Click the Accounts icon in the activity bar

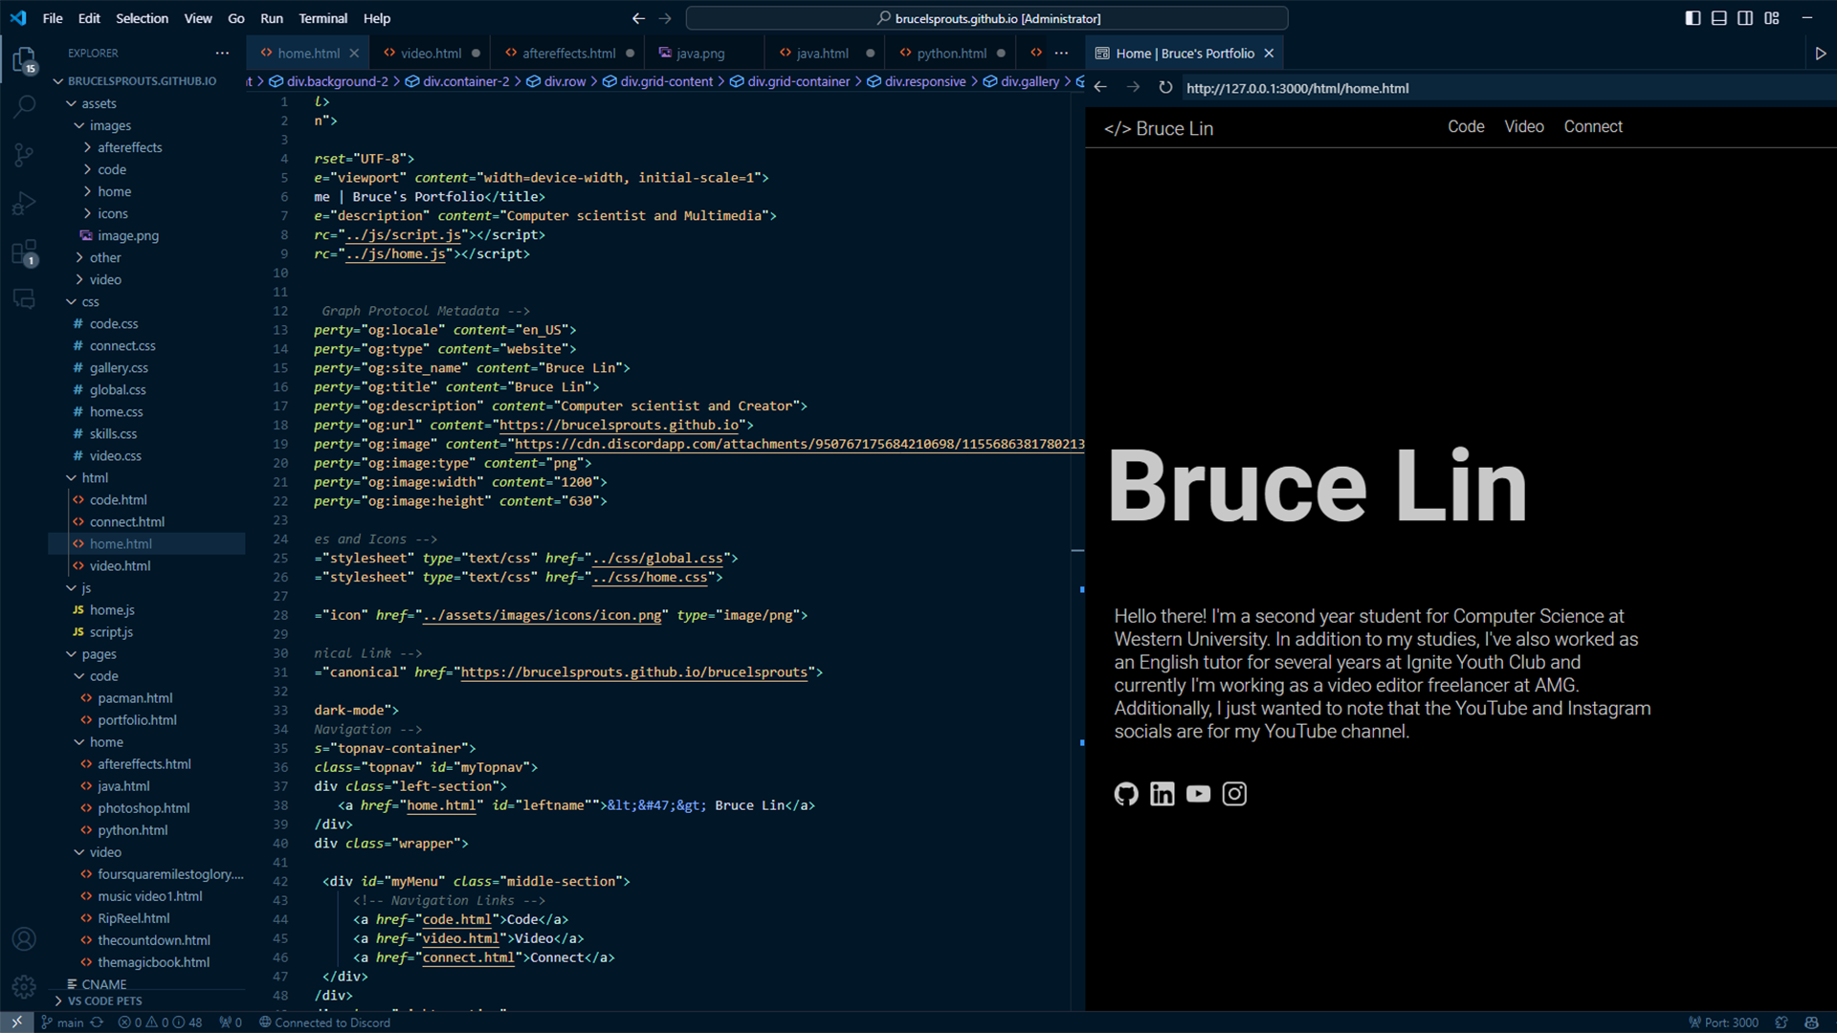pyautogui.click(x=24, y=938)
